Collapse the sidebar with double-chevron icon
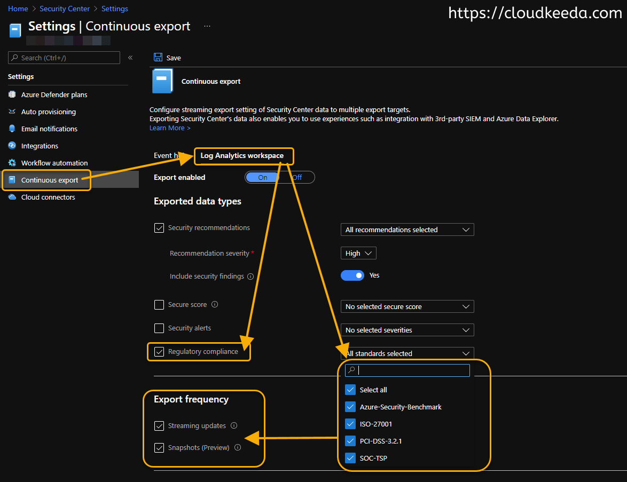 (x=130, y=58)
